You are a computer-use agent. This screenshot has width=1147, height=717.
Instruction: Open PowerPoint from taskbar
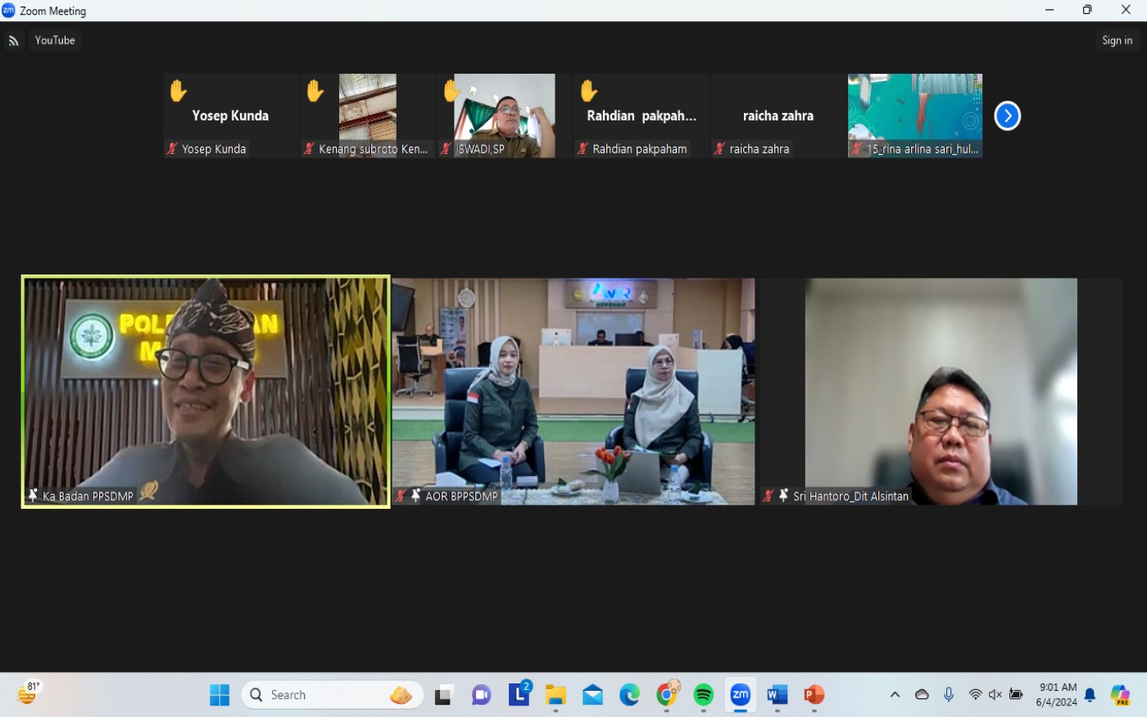[x=814, y=695]
